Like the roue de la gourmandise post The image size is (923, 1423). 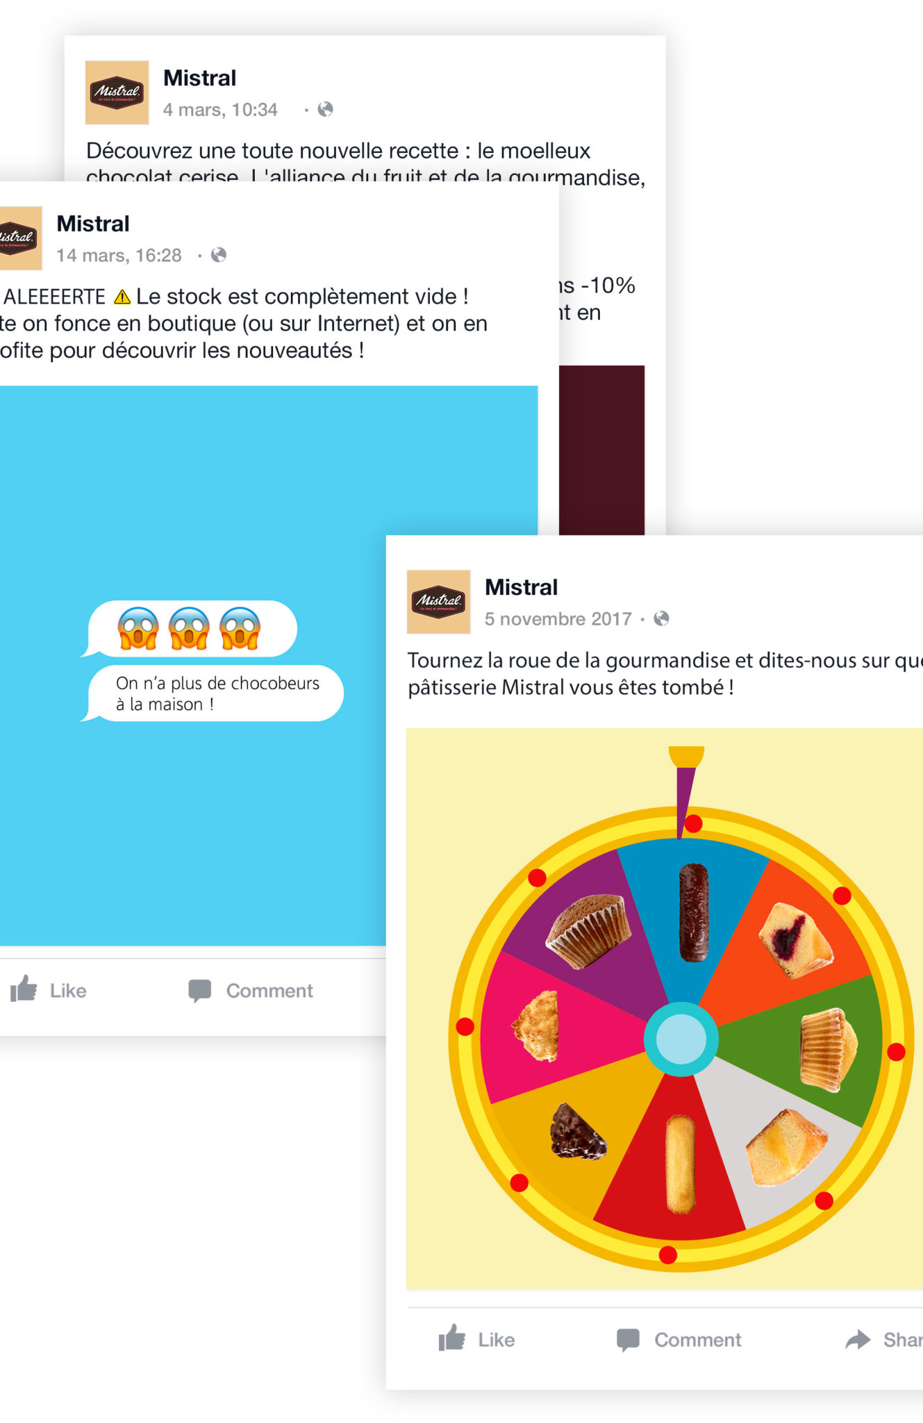click(476, 1339)
